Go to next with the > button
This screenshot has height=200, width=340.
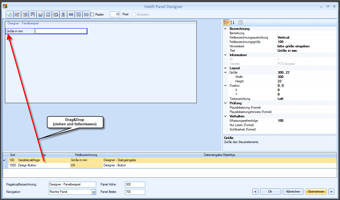coord(331,192)
